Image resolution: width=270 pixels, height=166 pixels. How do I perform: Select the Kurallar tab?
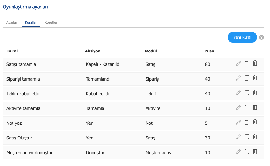31,22
